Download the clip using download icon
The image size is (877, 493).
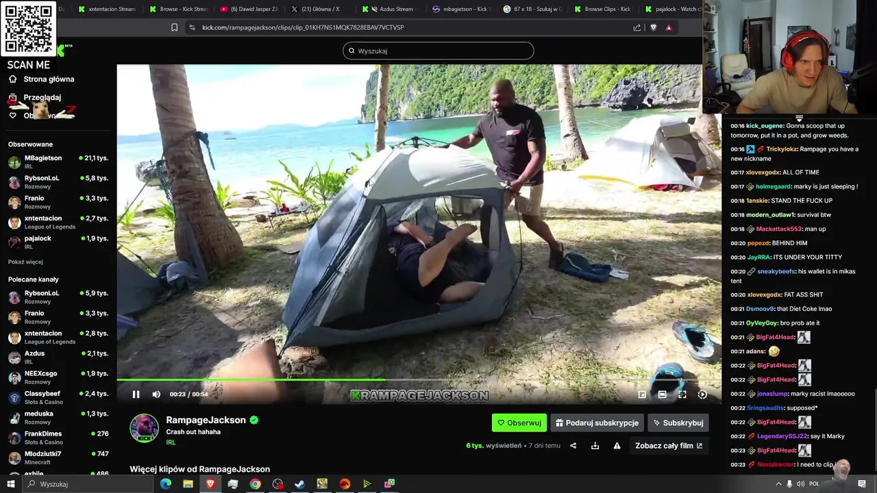click(x=595, y=446)
